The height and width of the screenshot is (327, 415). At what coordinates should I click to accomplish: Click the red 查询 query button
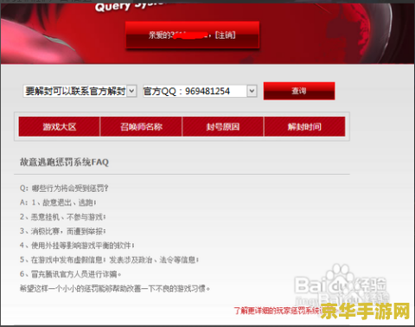(299, 91)
